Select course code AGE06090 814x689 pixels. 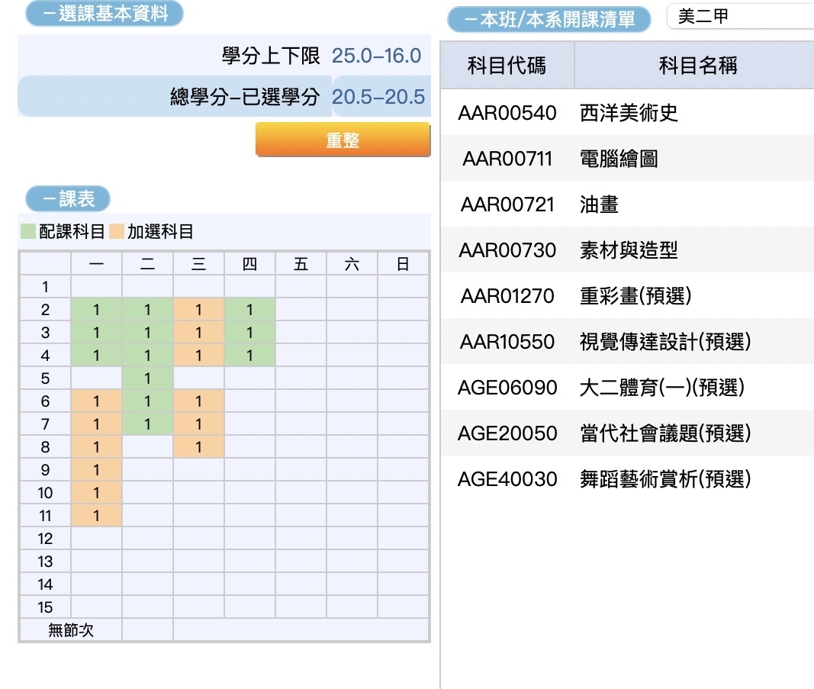(x=507, y=387)
